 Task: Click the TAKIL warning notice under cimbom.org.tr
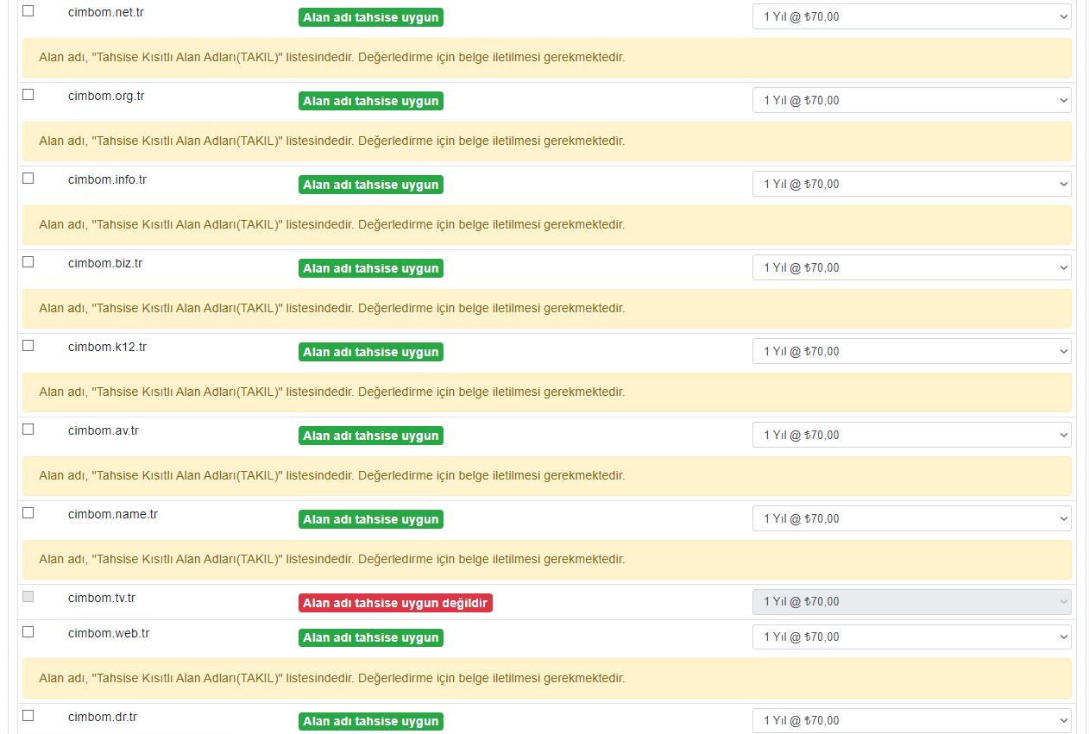click(547, 141)
